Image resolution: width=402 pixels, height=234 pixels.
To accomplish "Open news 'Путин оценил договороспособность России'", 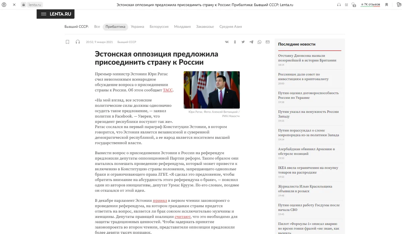I will point(308,95).
